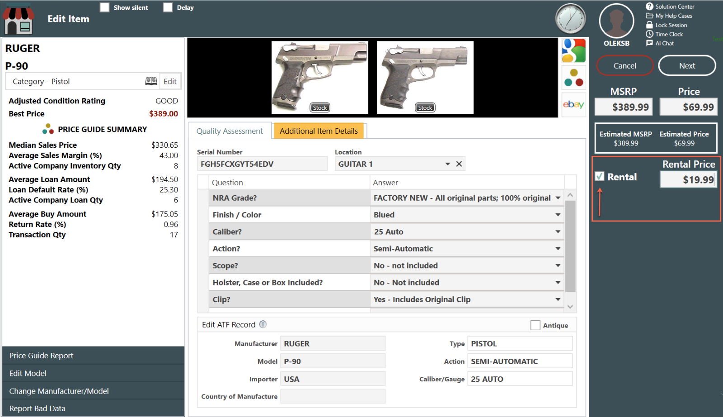Check the Antique checkbox
Screen dimensions: 723x417
pyautogui.click(x=535, y=325)
